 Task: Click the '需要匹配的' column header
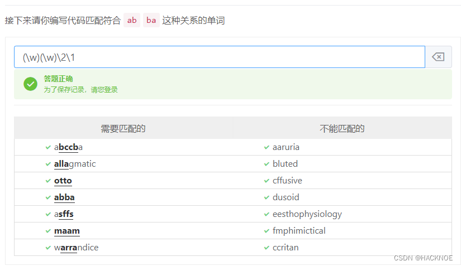click(x=123, y=128)
